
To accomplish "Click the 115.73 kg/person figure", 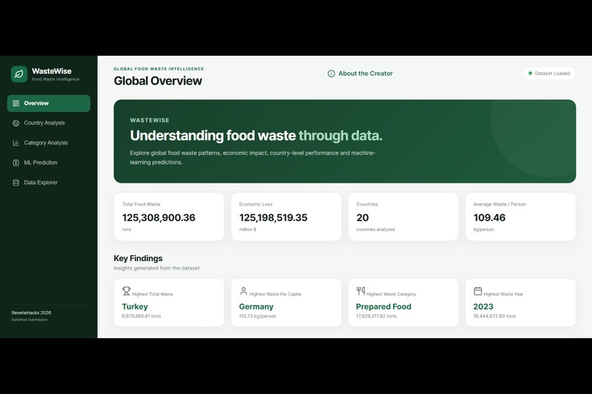I will [x=258, y=316].
